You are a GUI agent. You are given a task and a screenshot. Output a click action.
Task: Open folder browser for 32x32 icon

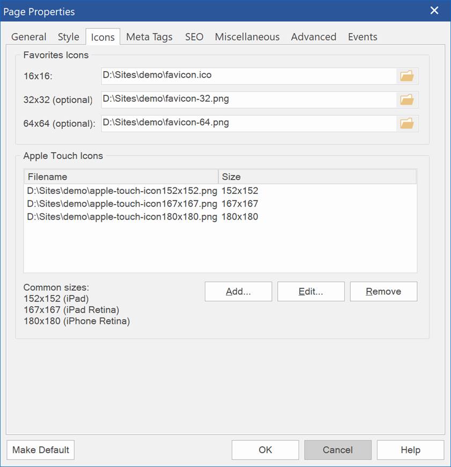(407, 100)
